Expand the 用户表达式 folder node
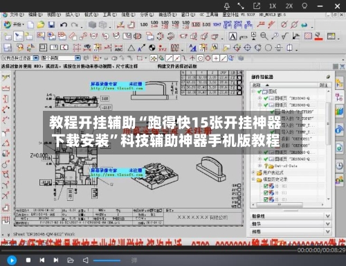This screenshot has width=346, height=266. point(253,172)
